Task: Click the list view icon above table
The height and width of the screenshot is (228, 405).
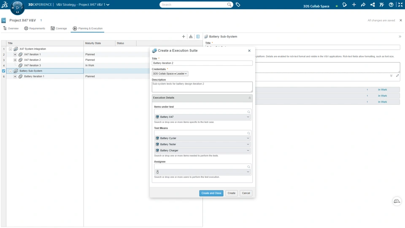Action: pyautogui.click(x=198, y=36)
